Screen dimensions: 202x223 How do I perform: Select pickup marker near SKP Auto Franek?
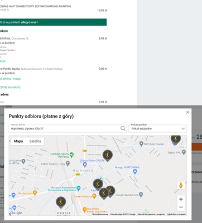click(x=176, y=139)
